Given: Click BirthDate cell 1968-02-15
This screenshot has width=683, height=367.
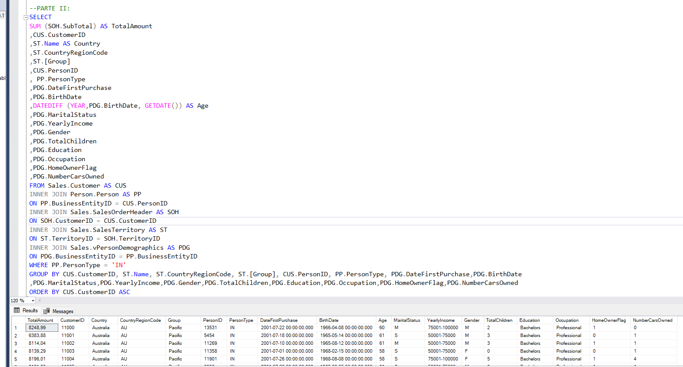Looking at the screenshot, I should click(x=346, y=351).
